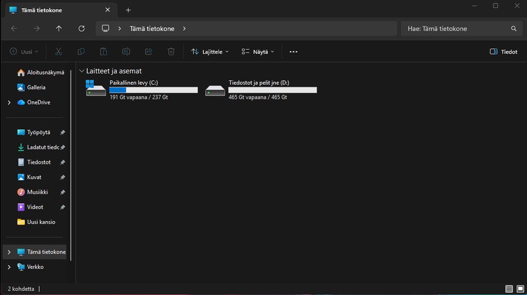The height and width of the screenshot is (295, 527).
Task: Click the '465 Gt vapaana / 465 Gt' text
Action: point(258,97)
